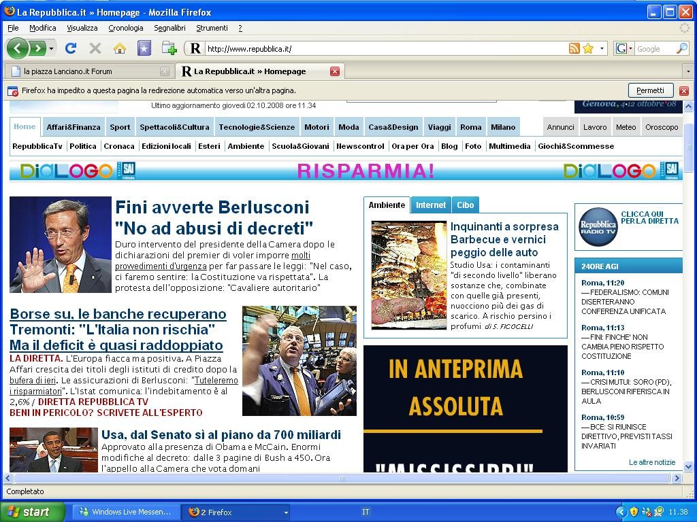Click the Stop loading X icon

coord(95,48)
